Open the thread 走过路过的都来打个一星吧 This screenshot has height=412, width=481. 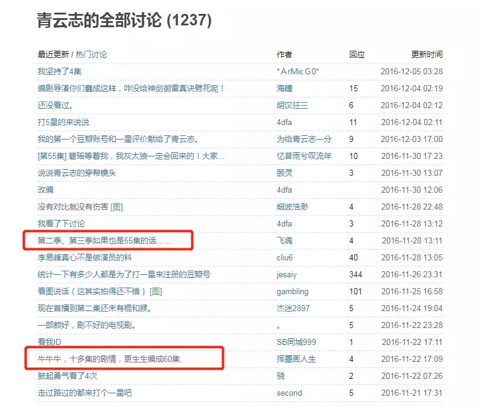tap(84, 393)
